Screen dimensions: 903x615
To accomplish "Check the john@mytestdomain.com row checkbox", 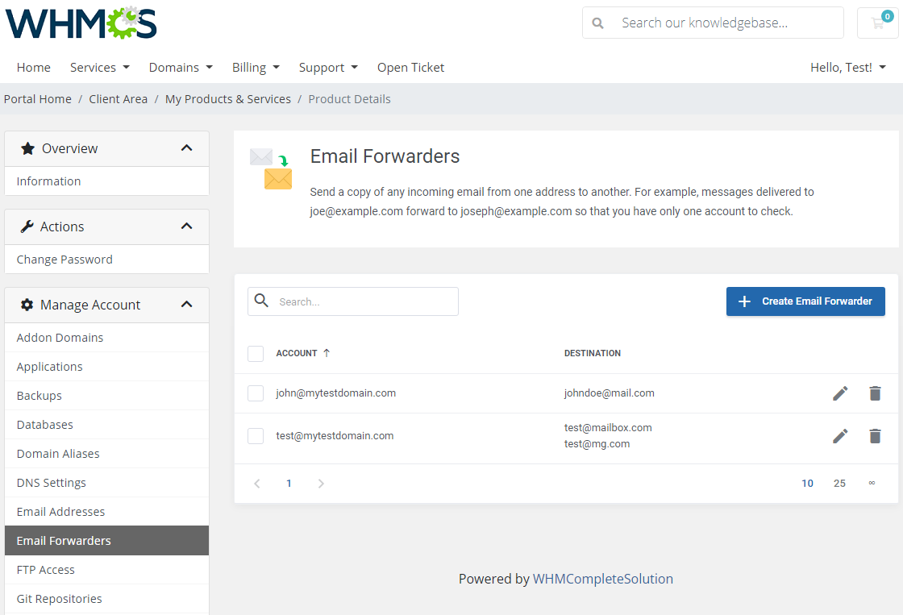I will click(255, 393).
